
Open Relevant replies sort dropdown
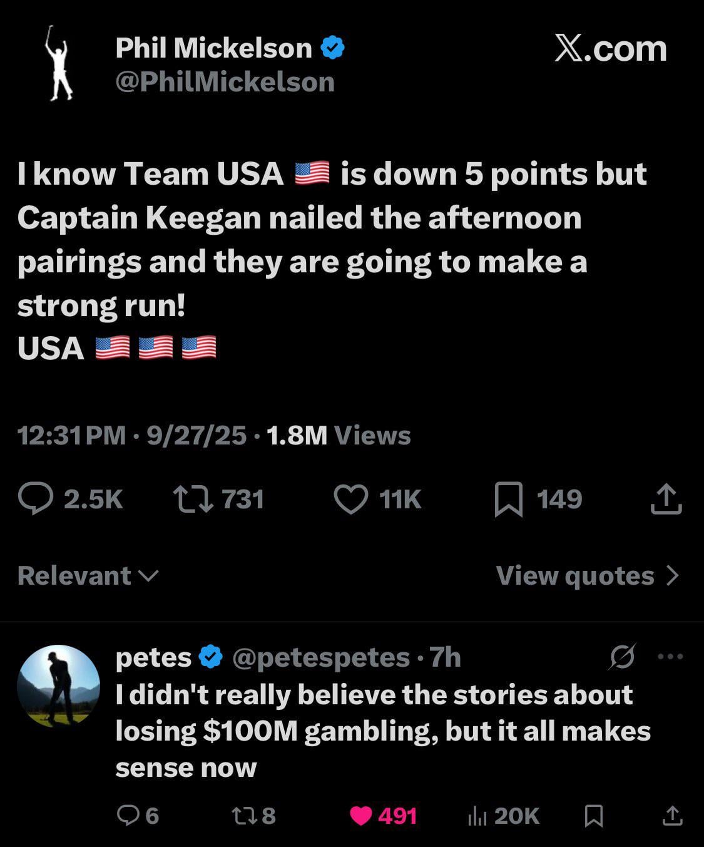click(x=88, y=575)
